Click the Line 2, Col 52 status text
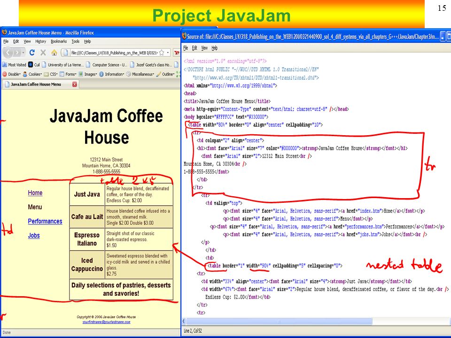Image resolution: width=451 pixels, height=338 pixels. pyautogui.click(x=193, y=331)
